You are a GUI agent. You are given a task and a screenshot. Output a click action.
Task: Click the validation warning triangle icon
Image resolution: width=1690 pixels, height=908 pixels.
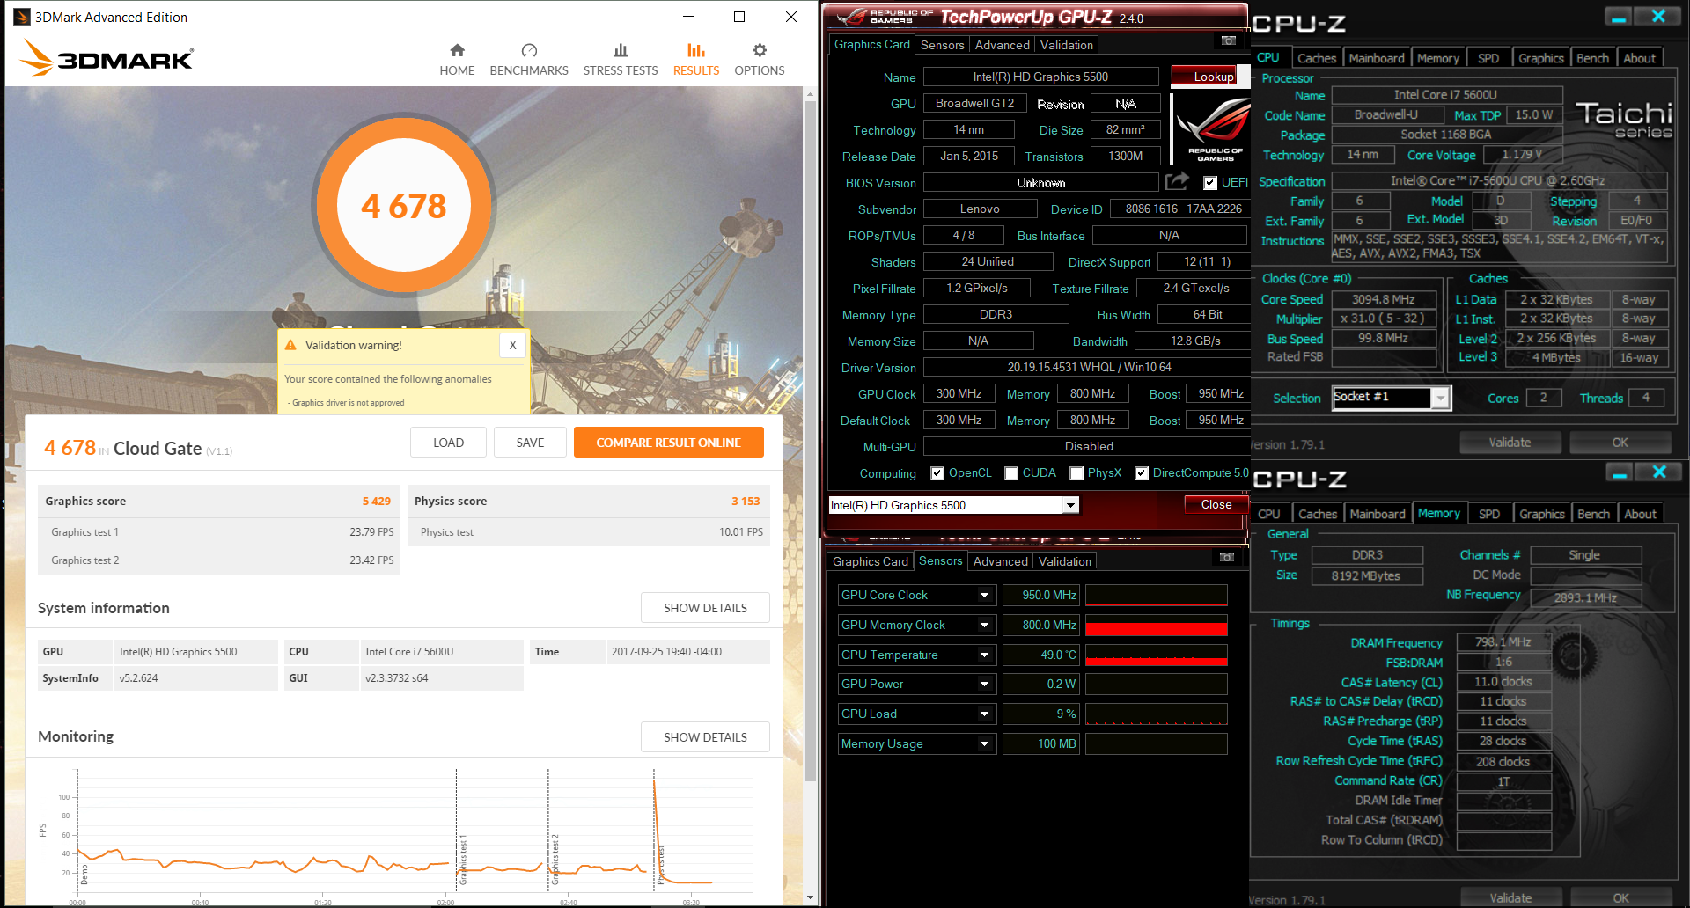point(290,345)
